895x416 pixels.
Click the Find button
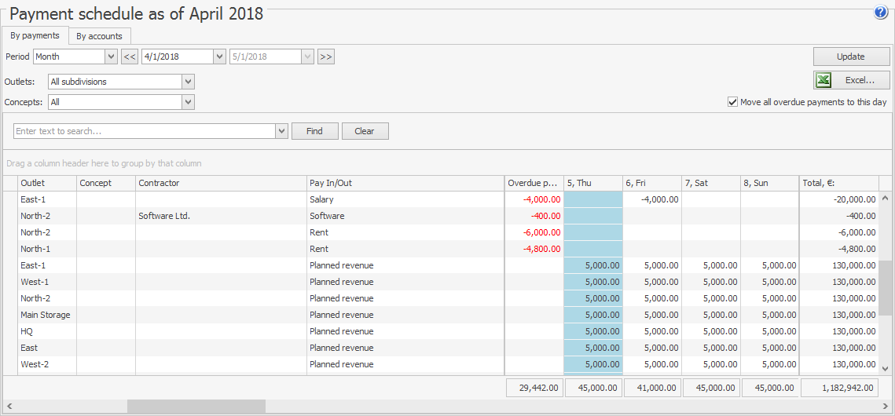coord(314,131)
